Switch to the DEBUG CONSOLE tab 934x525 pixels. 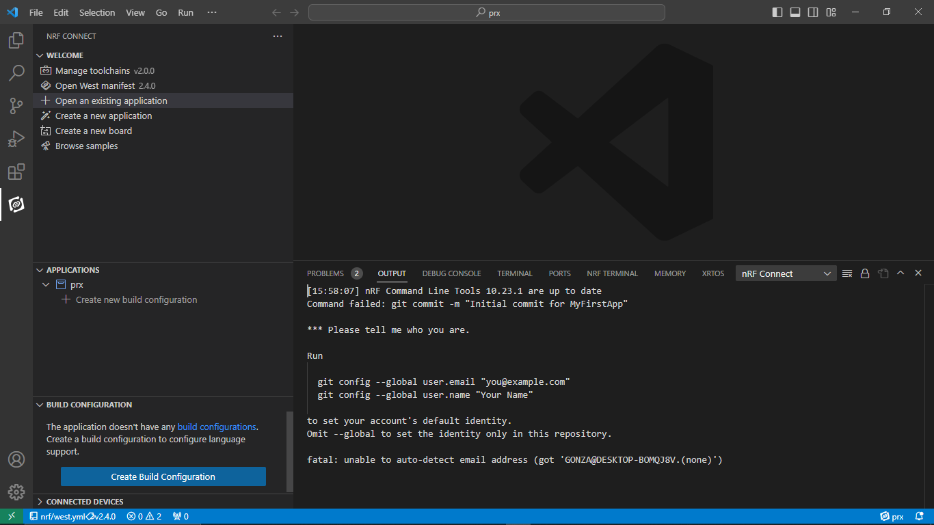click(451, 273)
